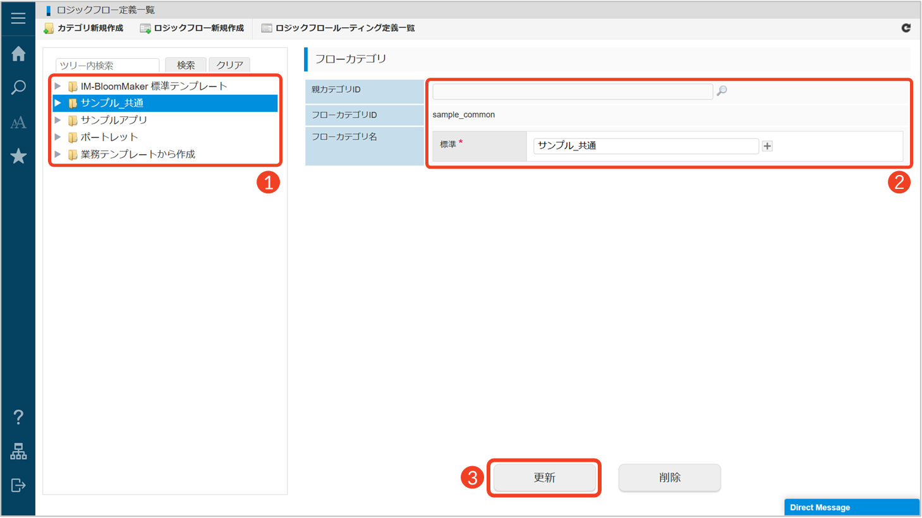Add locale with plus button beside name

pyautogui.click(x=767, y=146)
